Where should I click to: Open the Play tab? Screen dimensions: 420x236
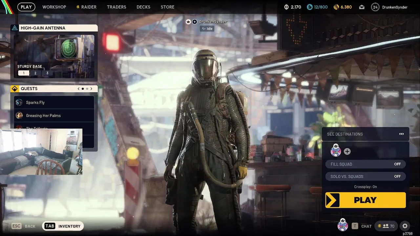coord(26,7)
